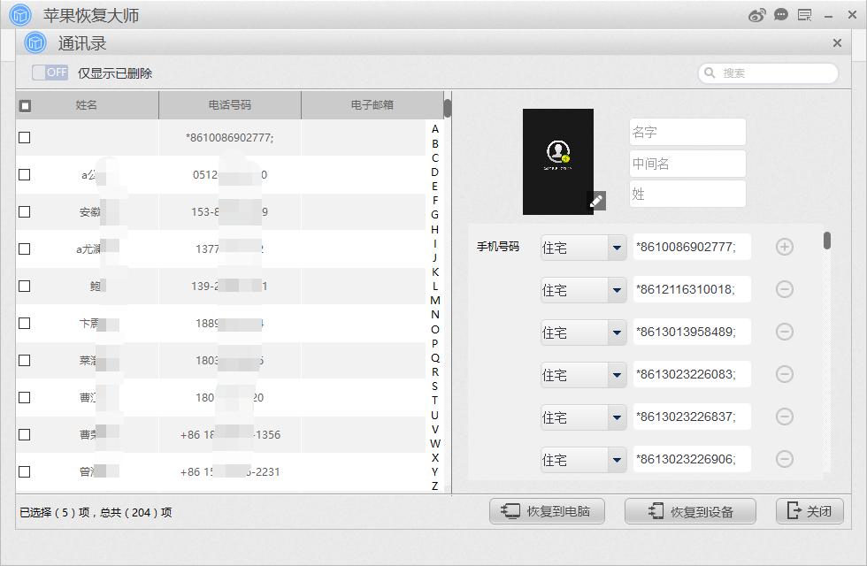Click the 通讯录 app logo icon

(x=34, y=42)
